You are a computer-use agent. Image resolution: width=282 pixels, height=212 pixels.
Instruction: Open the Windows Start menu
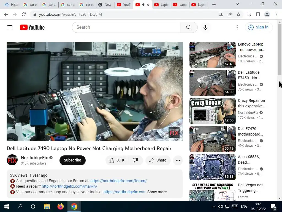coord(7,206)
